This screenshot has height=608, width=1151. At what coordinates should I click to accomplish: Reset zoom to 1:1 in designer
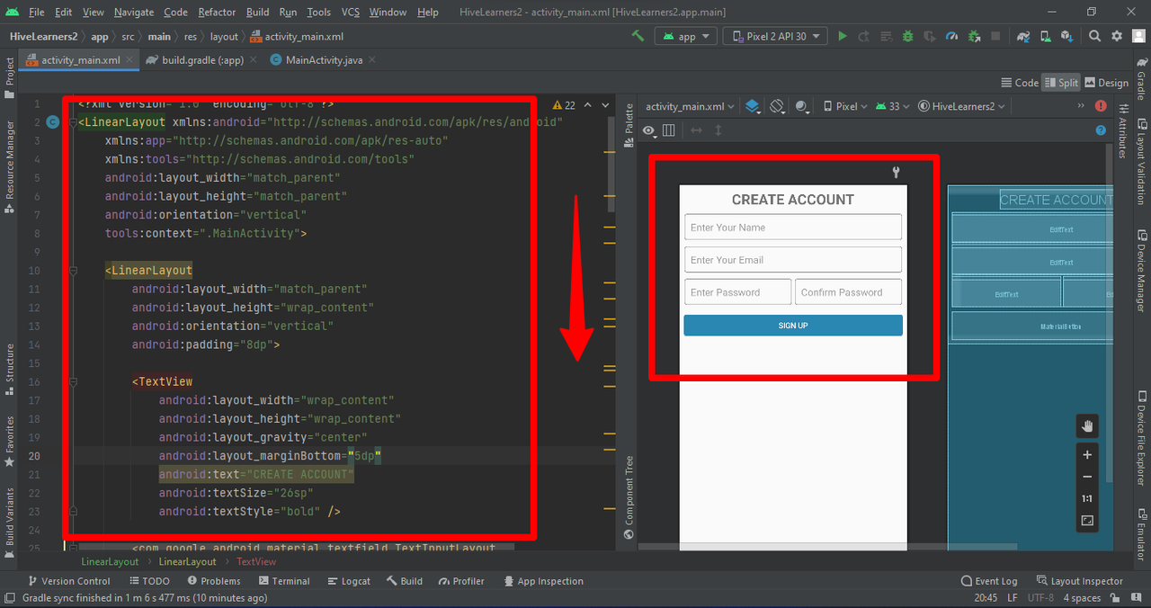tap(1087, 498)
